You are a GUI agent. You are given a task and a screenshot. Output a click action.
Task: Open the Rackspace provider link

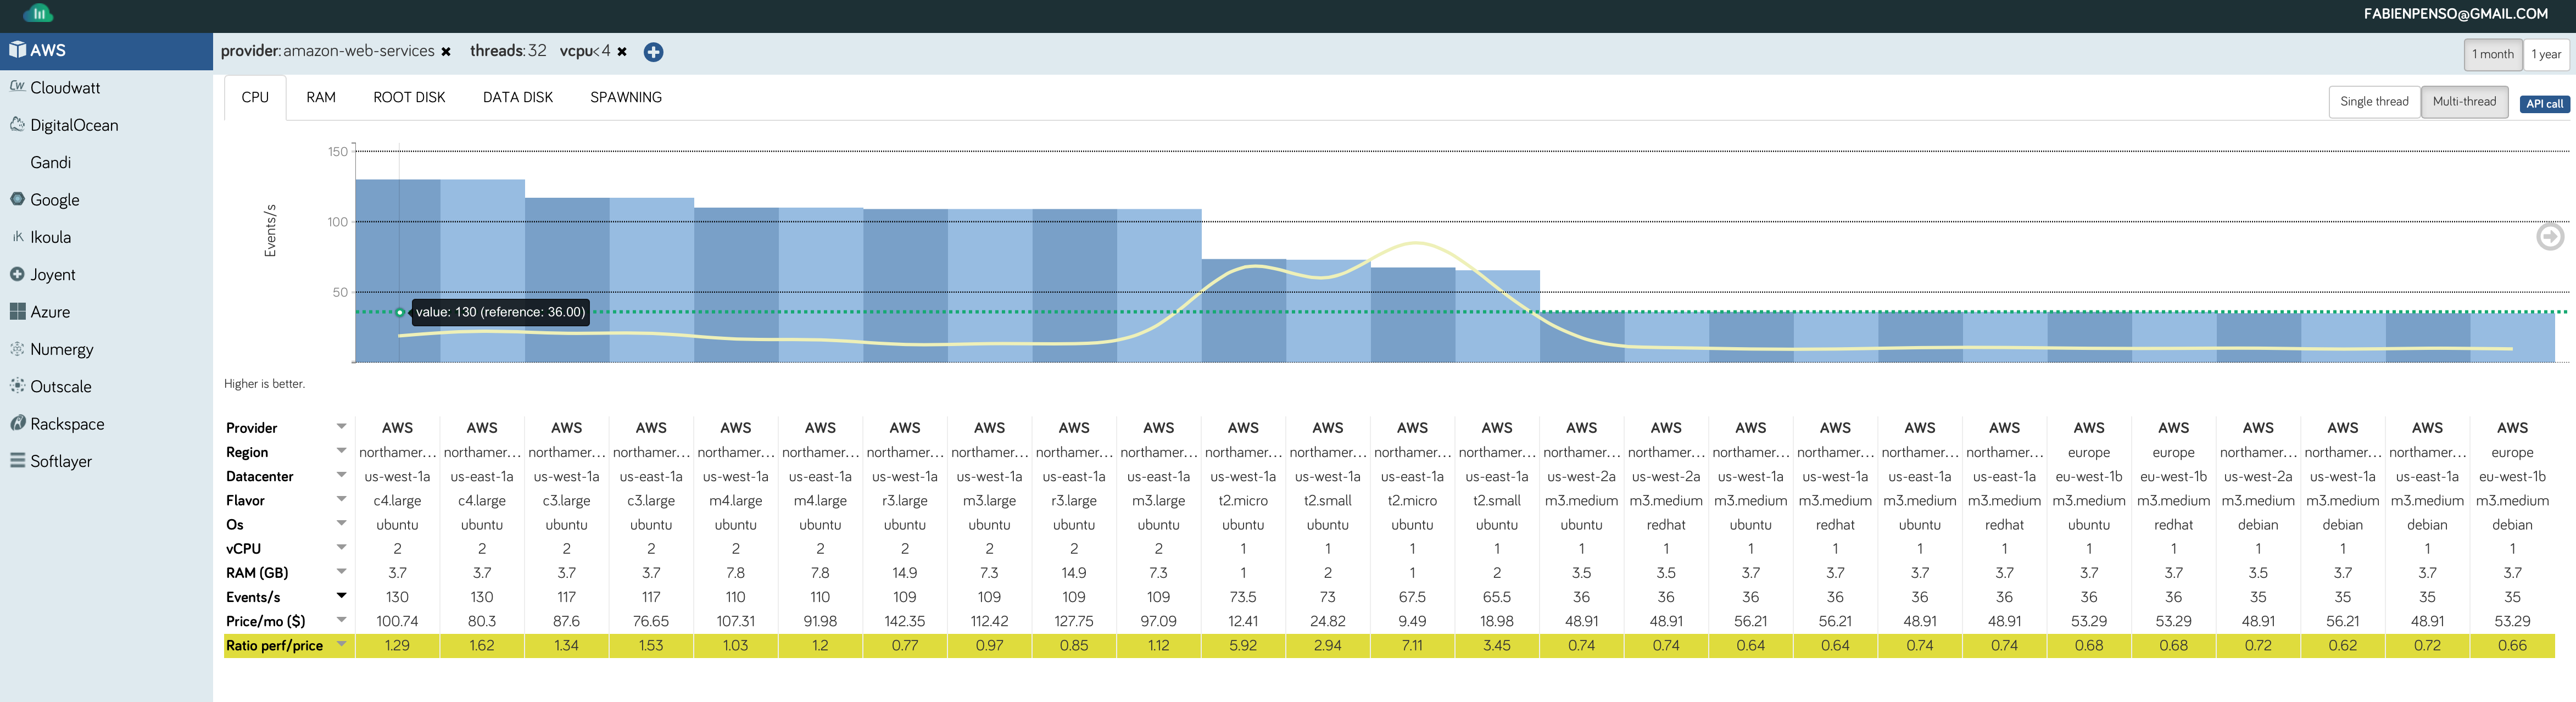point(67,423)
